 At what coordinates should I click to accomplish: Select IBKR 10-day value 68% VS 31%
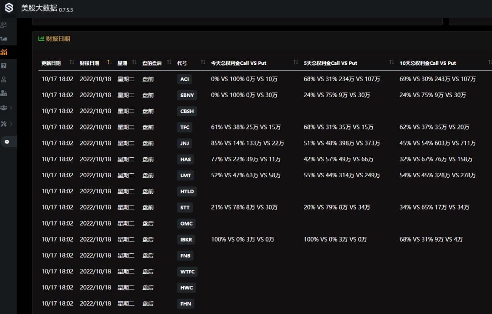[431, 239]
